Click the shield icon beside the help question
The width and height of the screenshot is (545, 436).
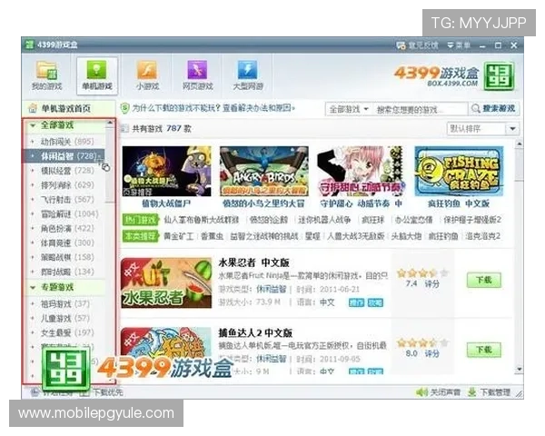(124, 108)
